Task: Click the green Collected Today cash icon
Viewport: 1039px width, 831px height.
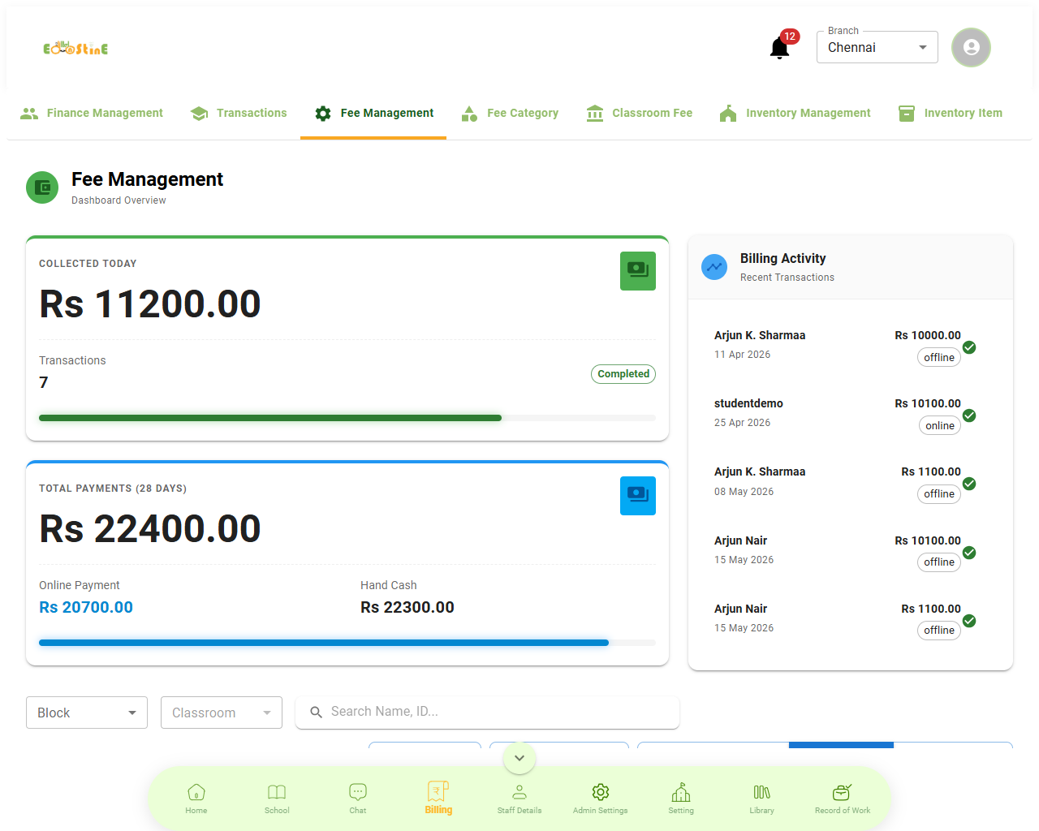Action: 638,271
